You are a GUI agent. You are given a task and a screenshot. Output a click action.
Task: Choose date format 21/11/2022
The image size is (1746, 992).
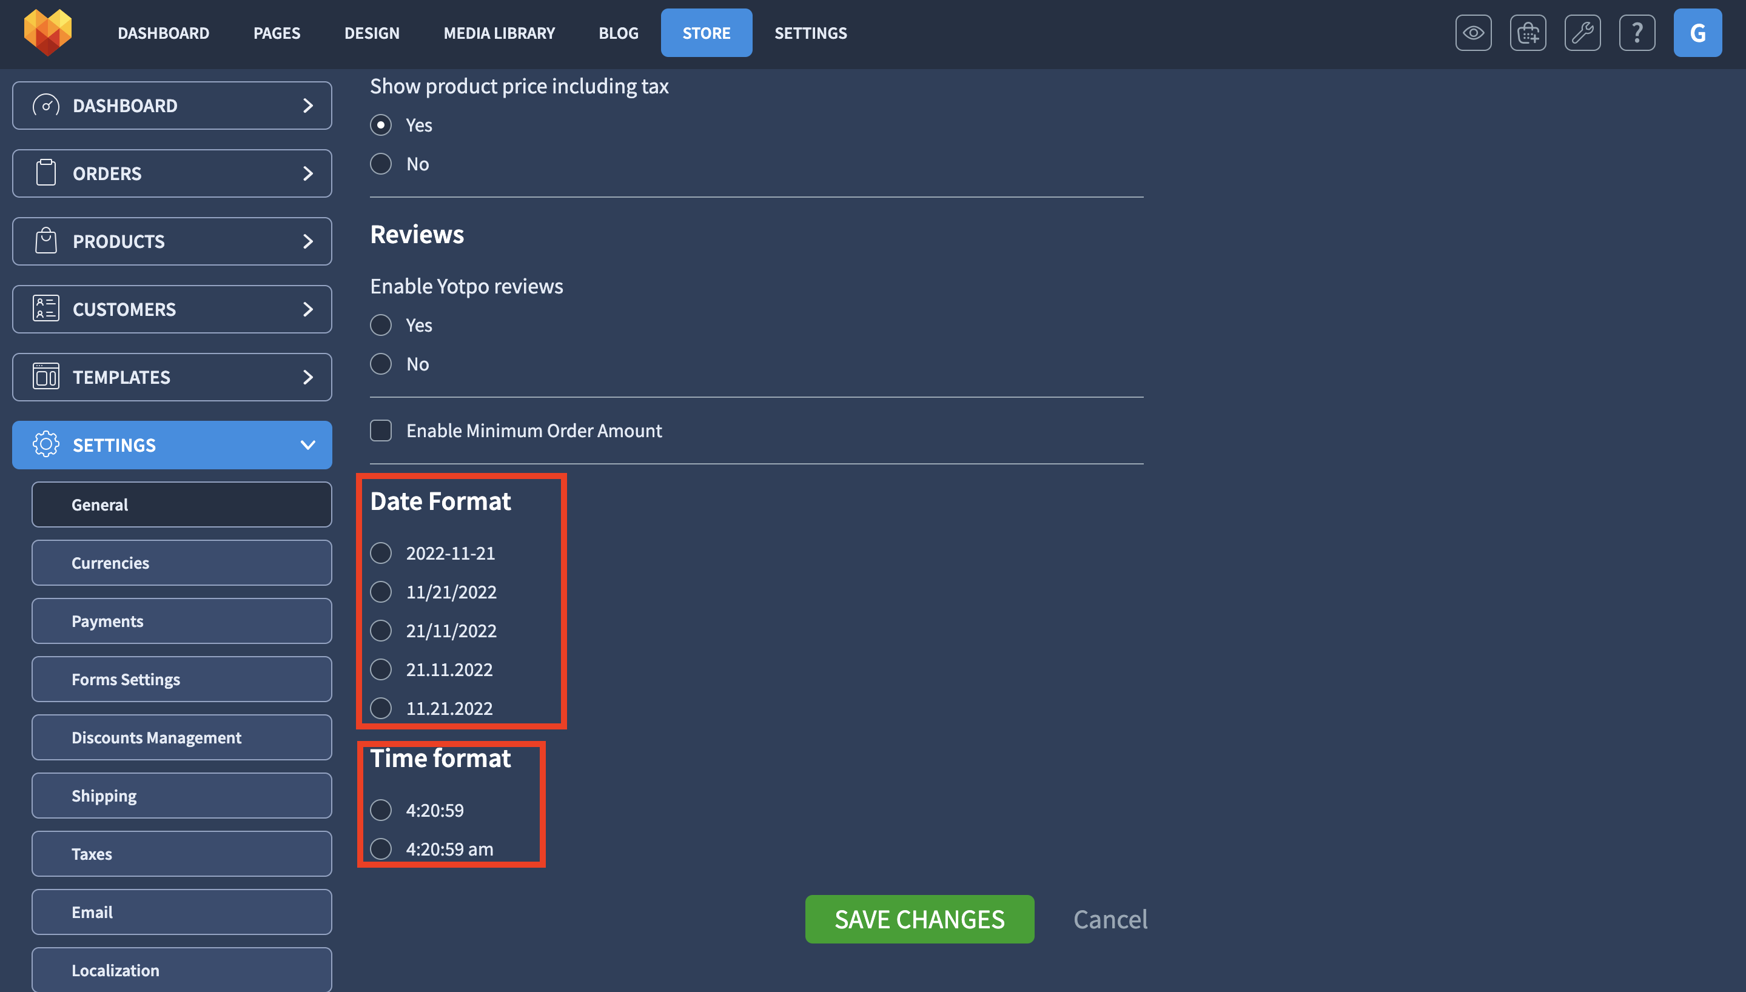380,630
